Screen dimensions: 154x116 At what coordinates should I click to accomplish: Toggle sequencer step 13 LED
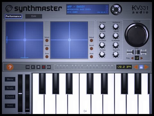[x=102, y=67]
